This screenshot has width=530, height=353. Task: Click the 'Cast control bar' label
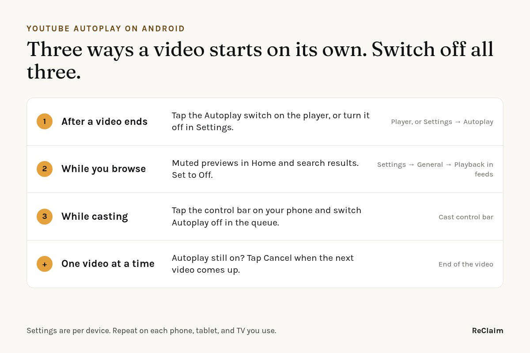click(x=466, y=217)
